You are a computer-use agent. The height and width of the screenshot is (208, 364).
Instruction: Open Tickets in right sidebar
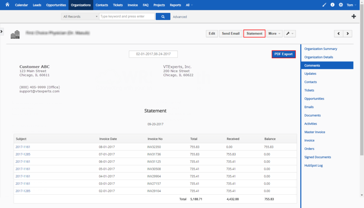[309, 90]
